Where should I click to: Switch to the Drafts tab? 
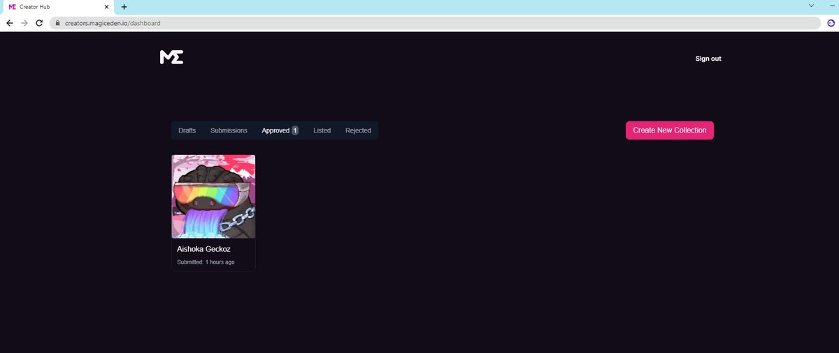point(187,130)
